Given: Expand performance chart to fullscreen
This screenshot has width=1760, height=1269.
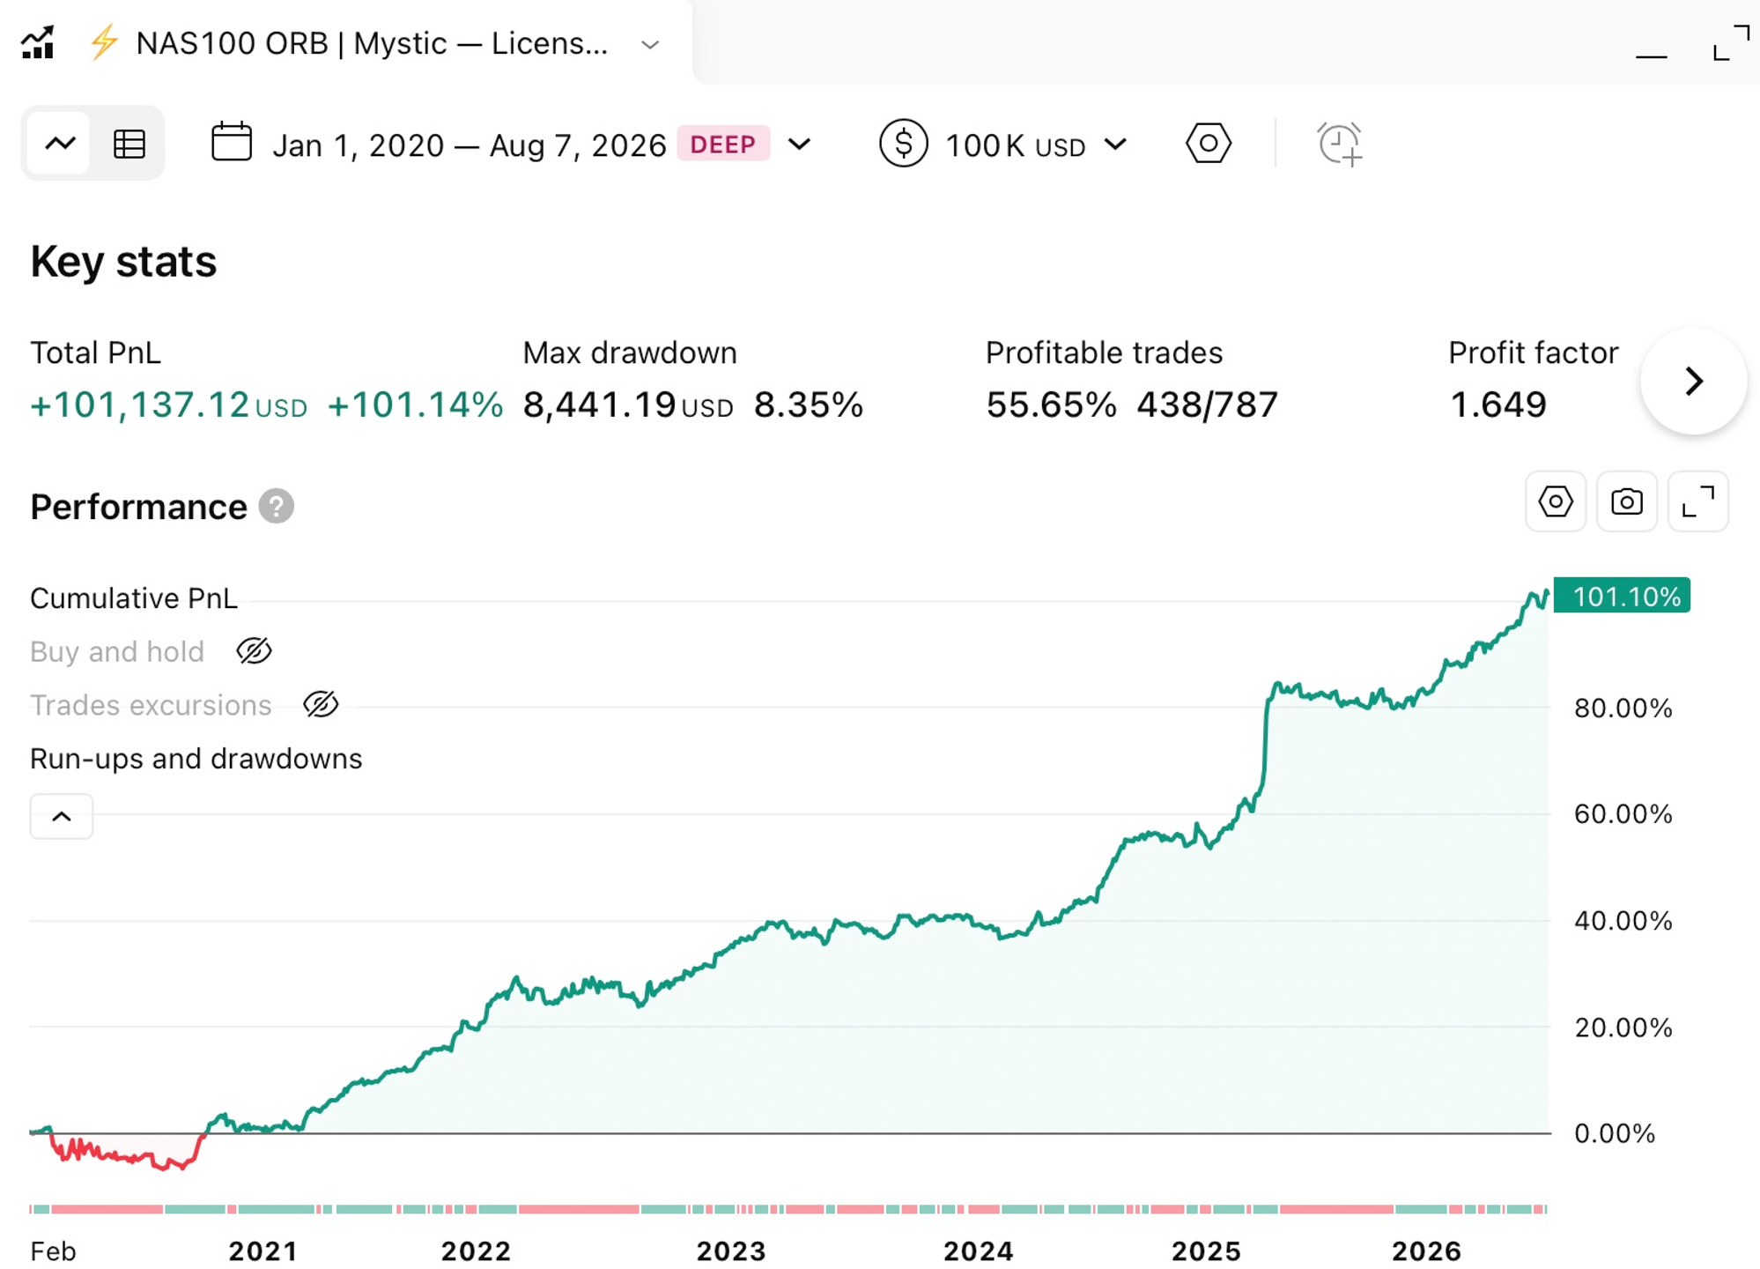Looking at the screenshot, I should (1698, 501).
